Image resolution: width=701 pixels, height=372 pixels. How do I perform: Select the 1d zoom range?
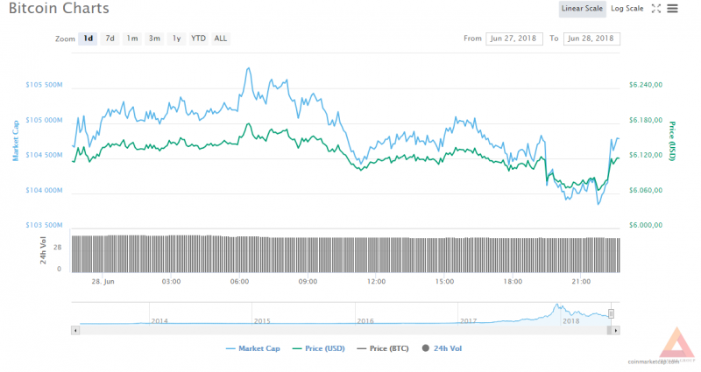pos(88,39)
